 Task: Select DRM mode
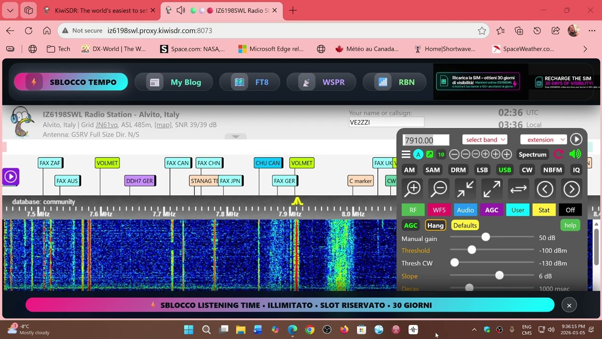tap(458, 170)
